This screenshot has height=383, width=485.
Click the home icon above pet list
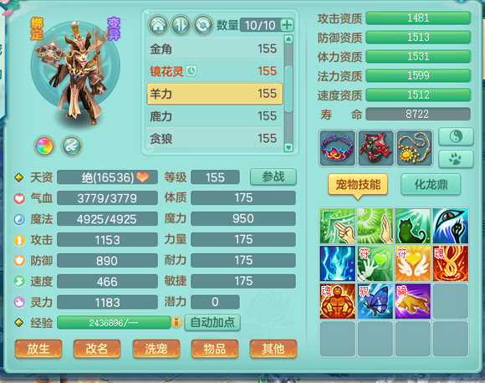pos(158,25)
